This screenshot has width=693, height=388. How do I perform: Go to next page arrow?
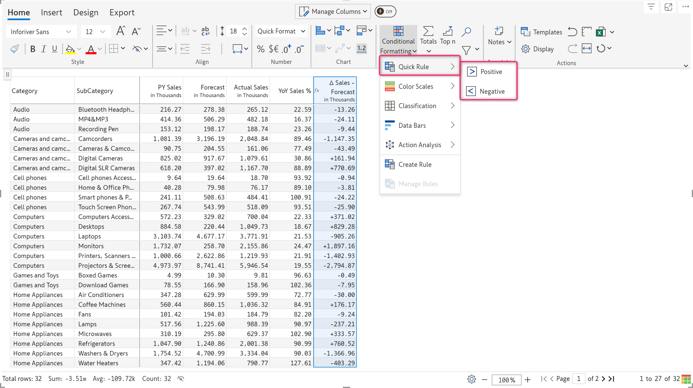tap(603, 379)
